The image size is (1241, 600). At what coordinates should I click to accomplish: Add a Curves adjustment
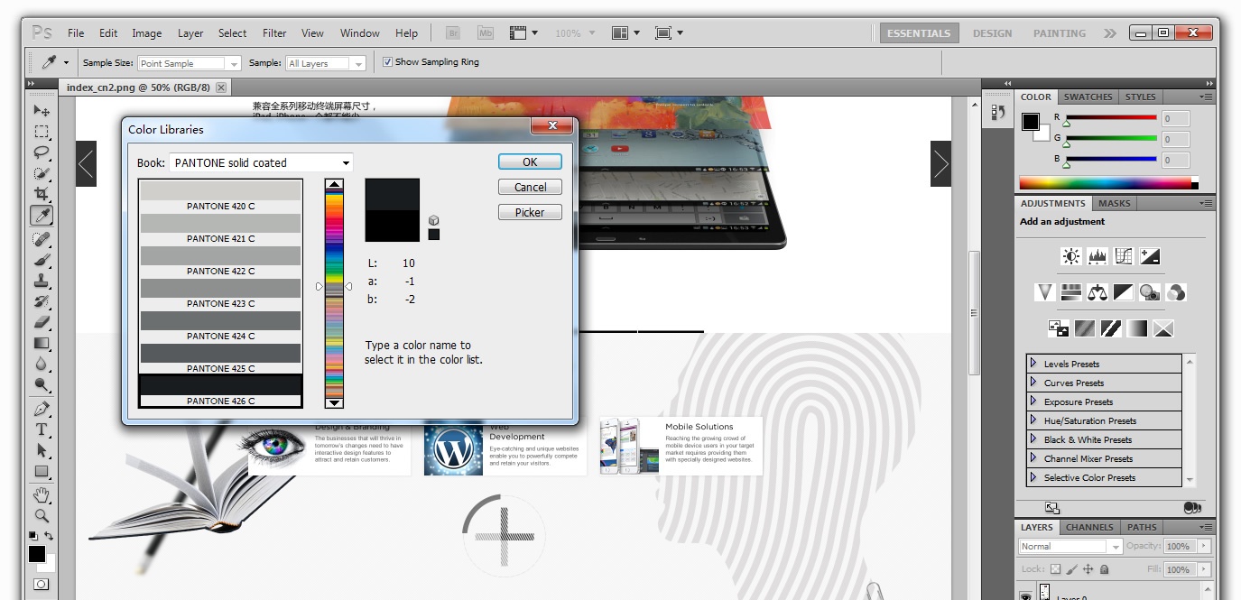click(x=1124, y=257)
